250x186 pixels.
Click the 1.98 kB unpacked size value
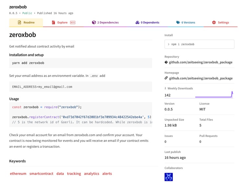point(171,125)
